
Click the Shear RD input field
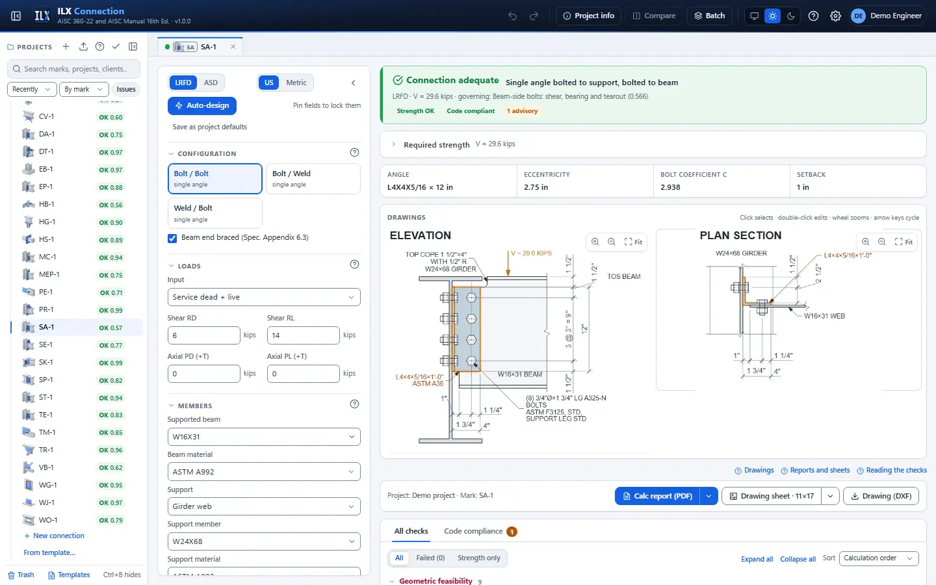point(204,335)
